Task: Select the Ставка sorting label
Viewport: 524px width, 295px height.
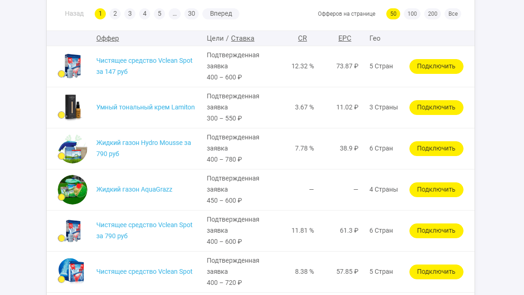Action: [243, 38]
